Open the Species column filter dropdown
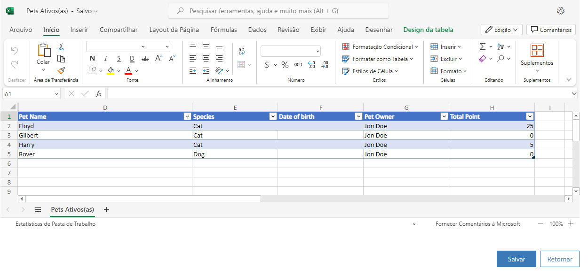Image resolution: width=588 pixels, height=276 pixels. point(273,116)
